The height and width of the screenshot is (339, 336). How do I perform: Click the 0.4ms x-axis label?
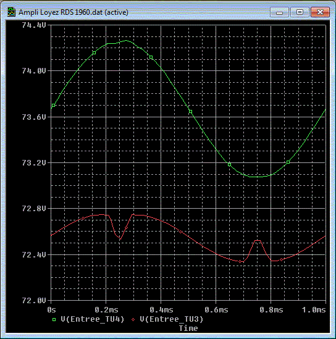click(161, 310)
